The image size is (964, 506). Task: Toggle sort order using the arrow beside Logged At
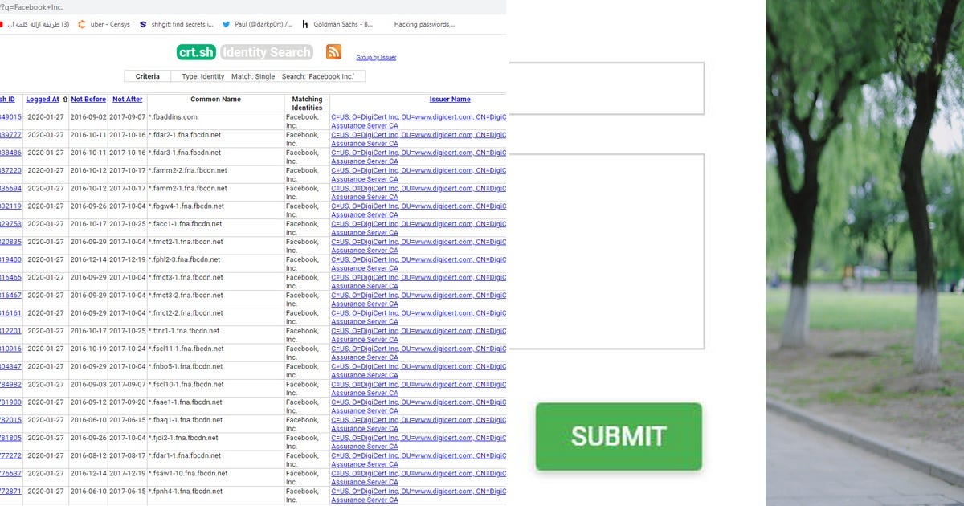click(63, 99)
